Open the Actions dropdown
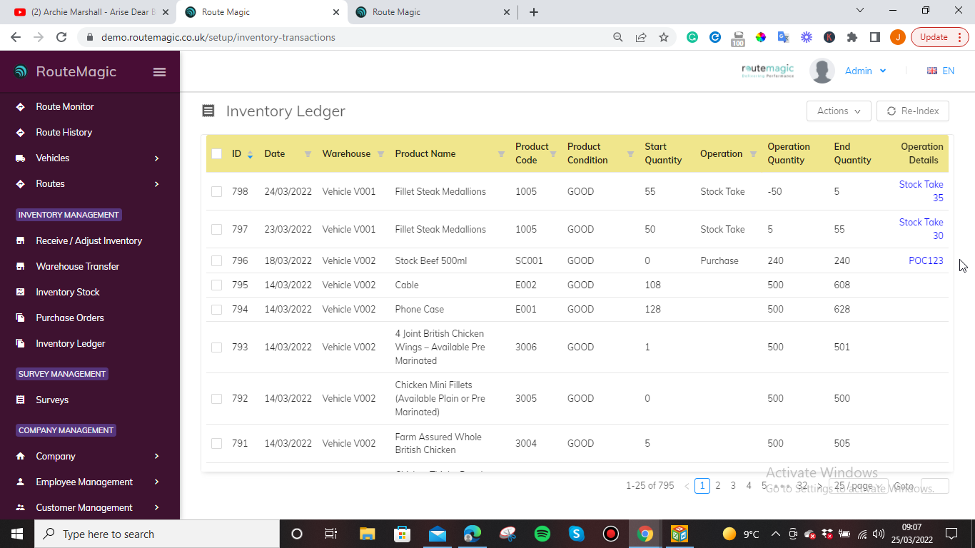Viewport: 975px width, 548px height. pos(839,111)
